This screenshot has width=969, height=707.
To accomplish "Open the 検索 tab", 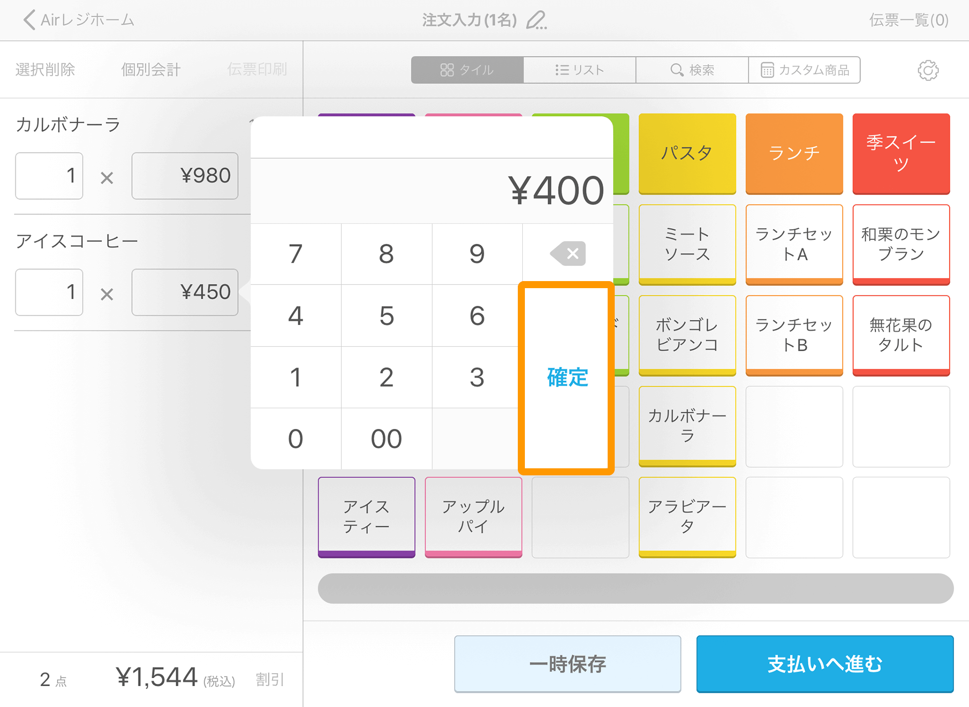I will coord(692,70).
